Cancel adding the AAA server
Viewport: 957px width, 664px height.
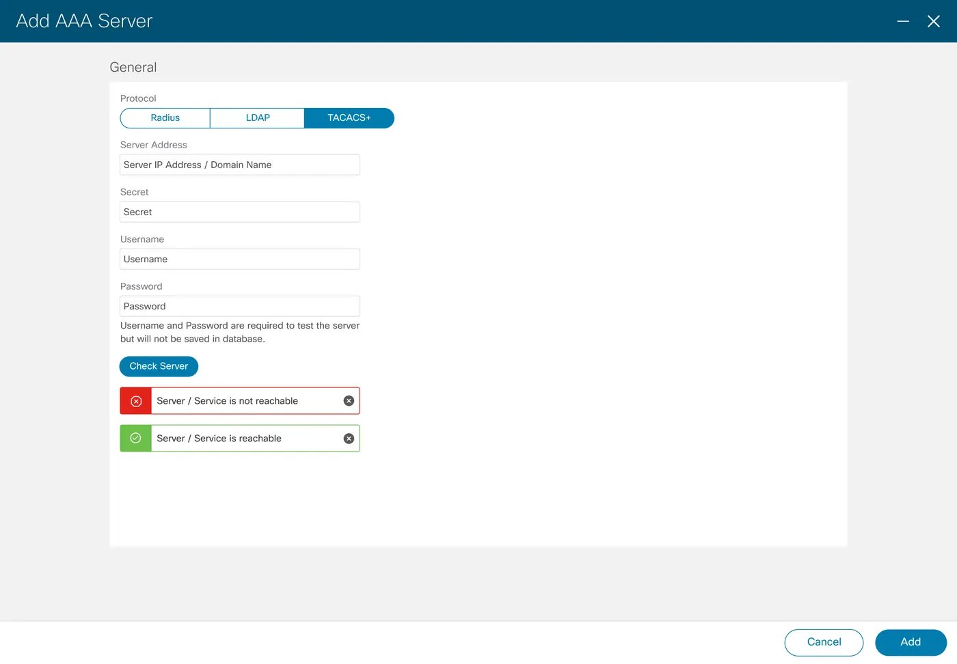[x=824, y=642]
